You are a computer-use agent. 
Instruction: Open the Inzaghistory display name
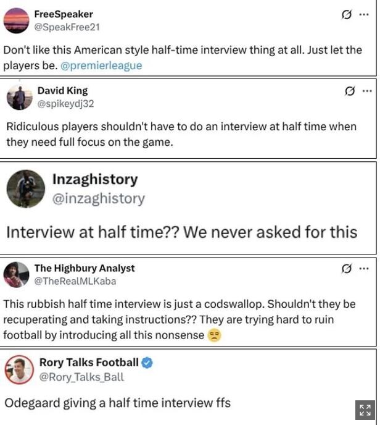pos(94,180)
